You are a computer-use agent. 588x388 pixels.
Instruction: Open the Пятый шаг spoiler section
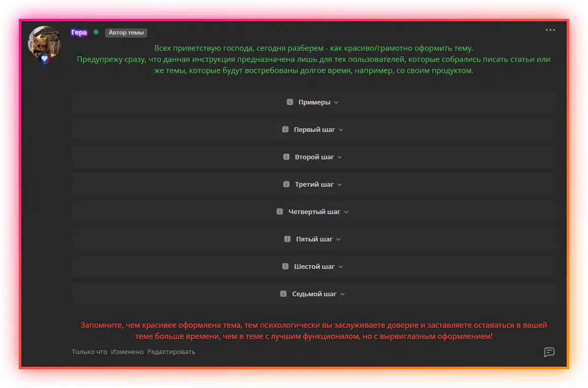pyautogui.click(x=314, y=239)
